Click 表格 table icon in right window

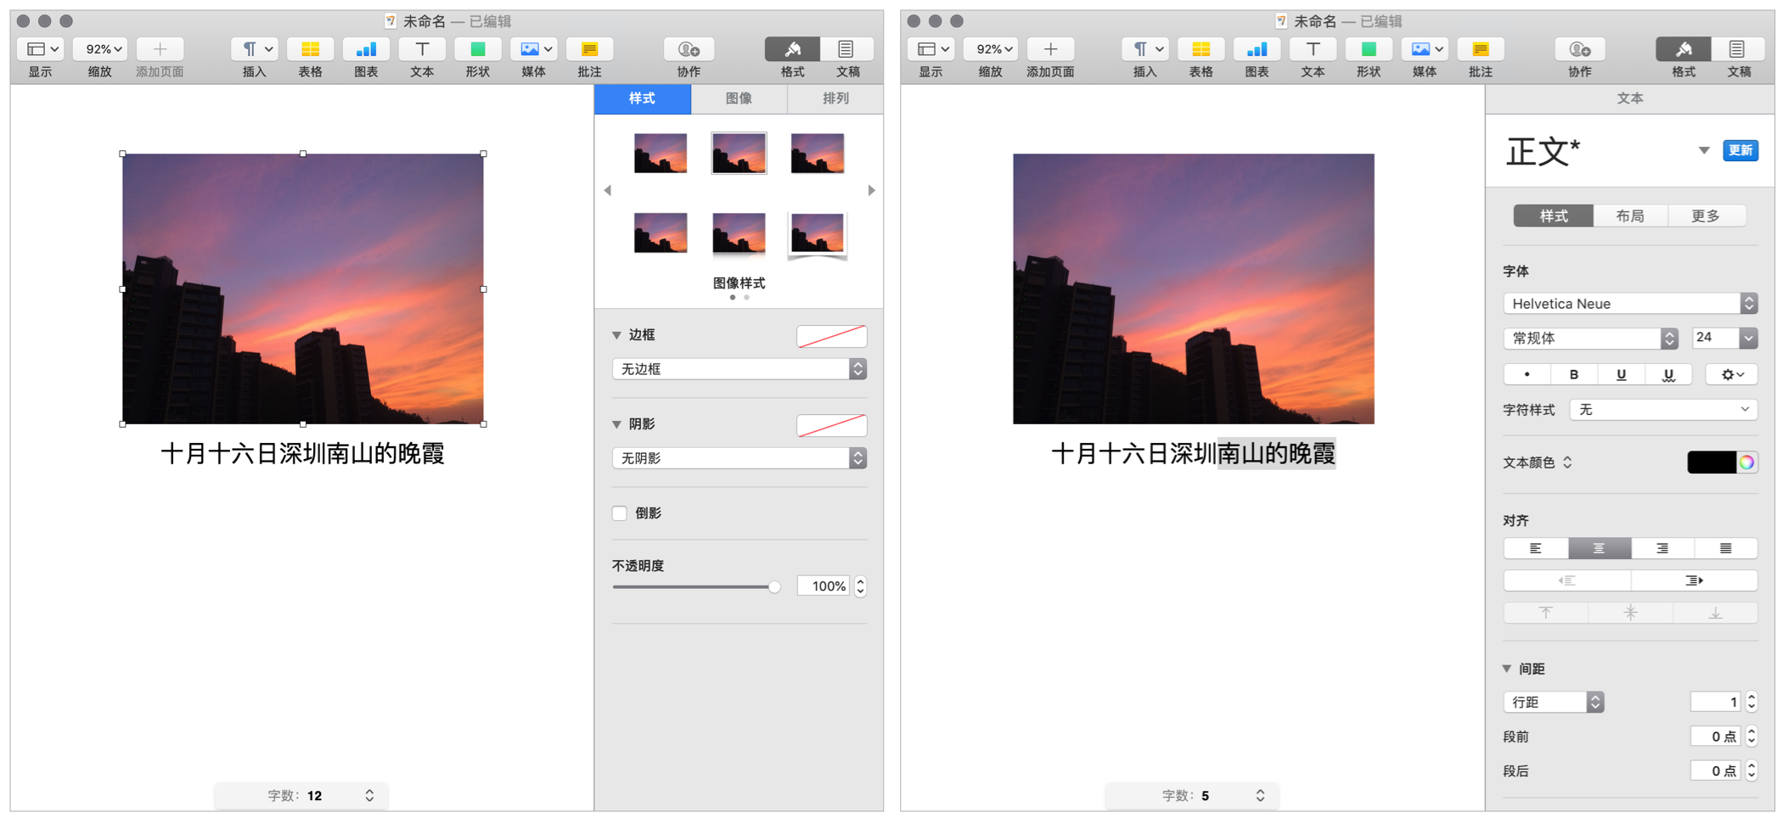pyautogui.click(x=1201, y=49)
